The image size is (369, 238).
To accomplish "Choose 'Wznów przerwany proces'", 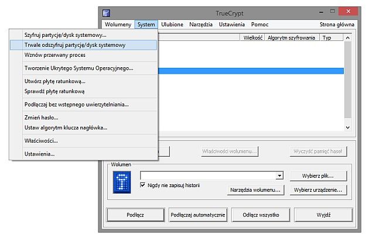I will coord(83,55).
